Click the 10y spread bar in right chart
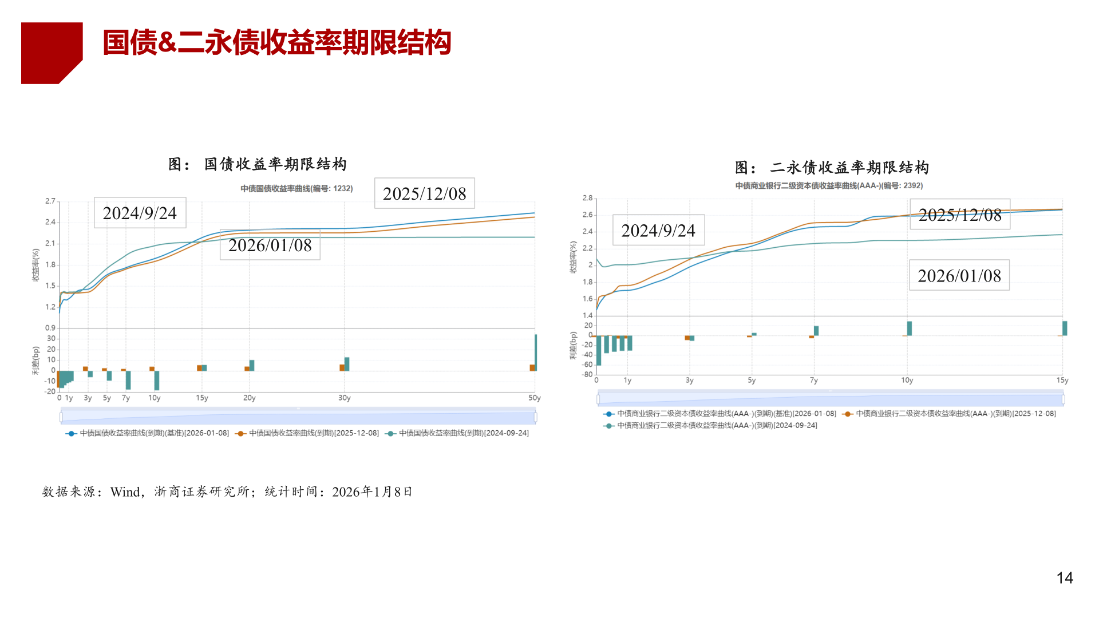The height and width of the screenshot is (618, 1099). tap(909, 328)
